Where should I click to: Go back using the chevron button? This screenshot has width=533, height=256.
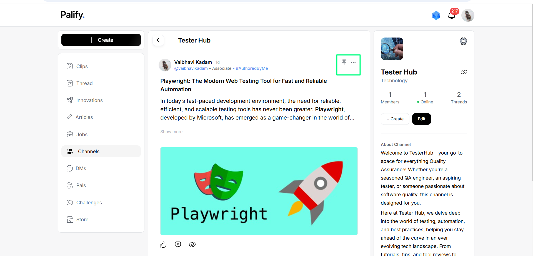(x=158, y=40)
